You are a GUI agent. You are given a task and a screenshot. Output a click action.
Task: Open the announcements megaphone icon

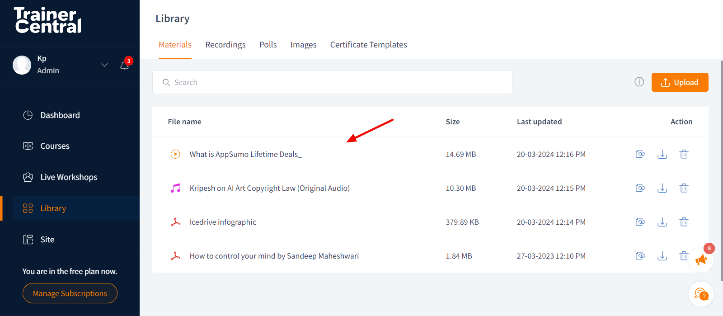tap(701, 260)
